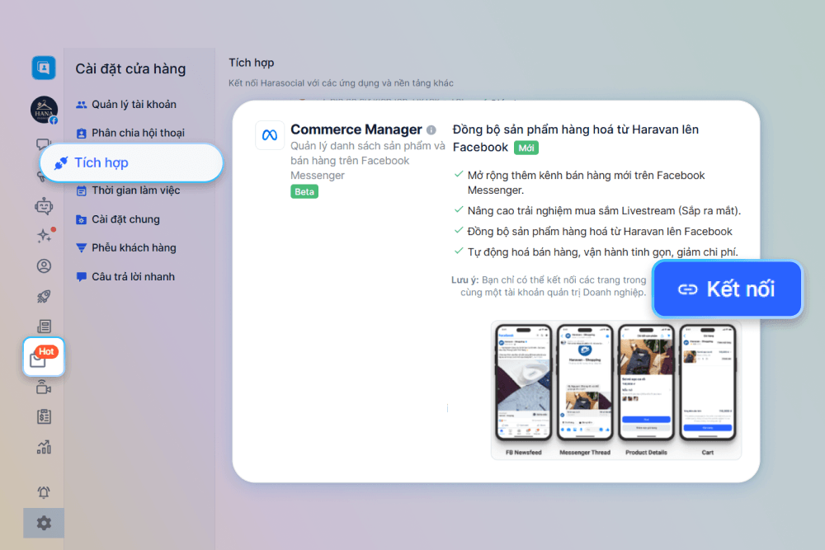Select Tích hợp menu item

click(131, 163)
